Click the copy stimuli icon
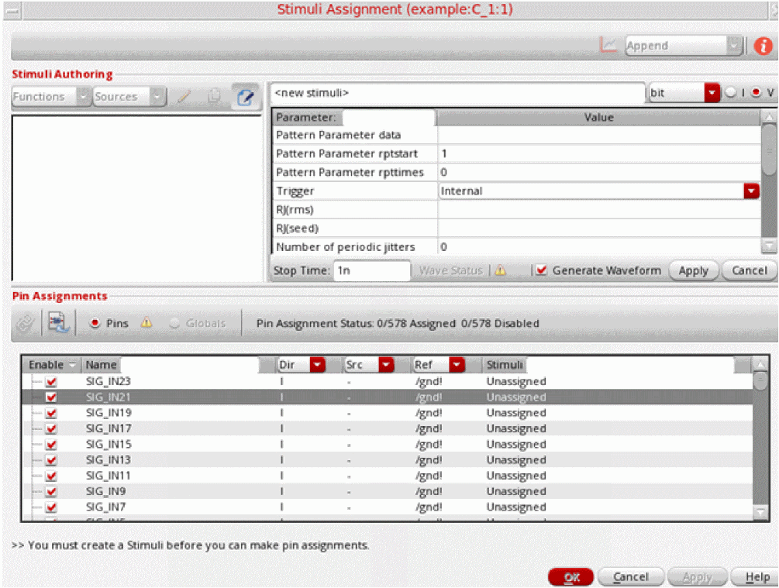779x588 pixels. point(215,97)
